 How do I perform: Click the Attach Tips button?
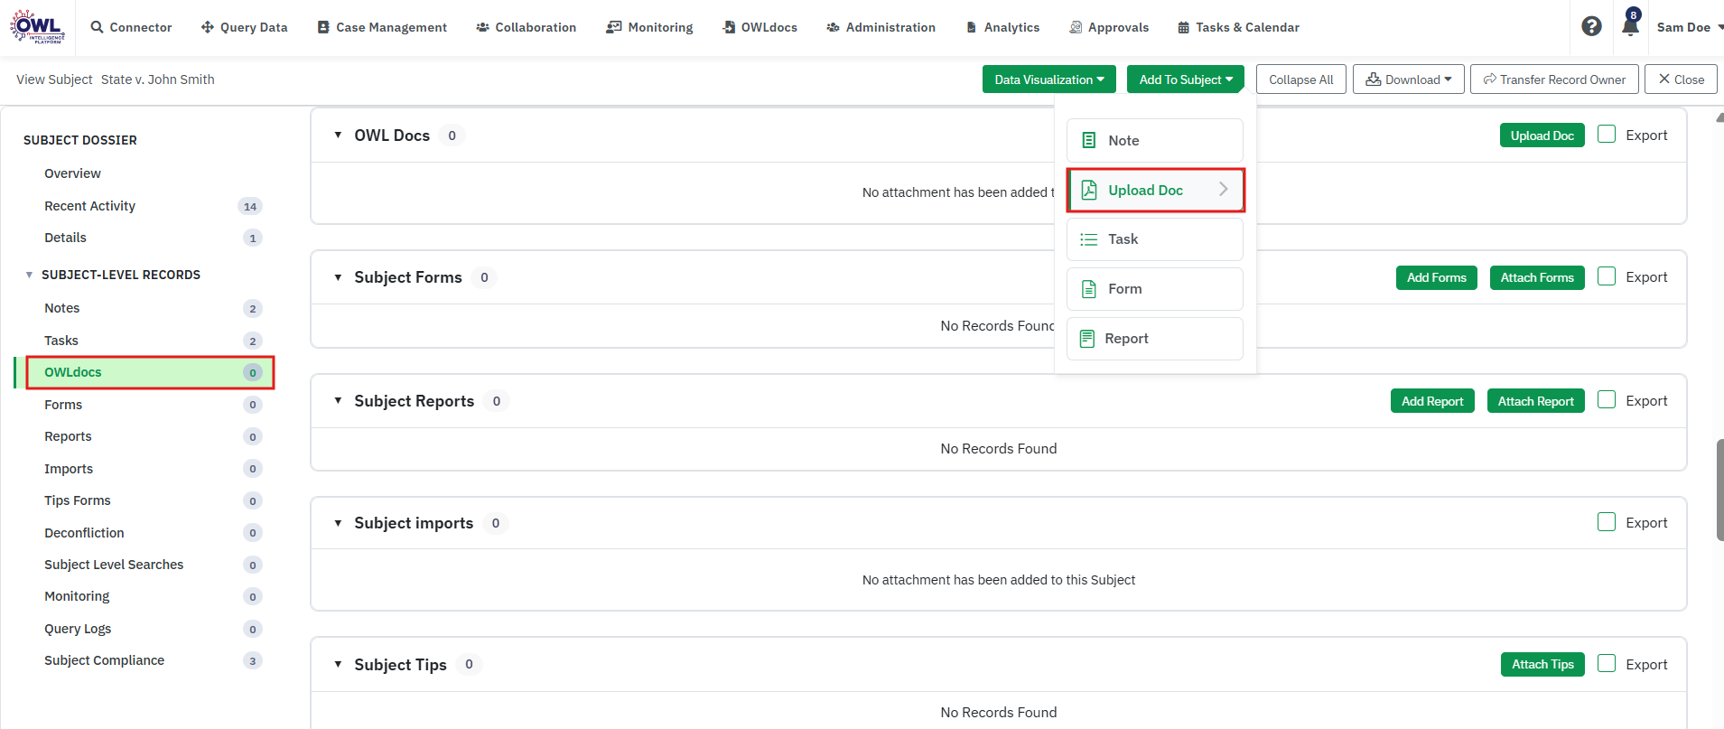(x=1542, y=664)
